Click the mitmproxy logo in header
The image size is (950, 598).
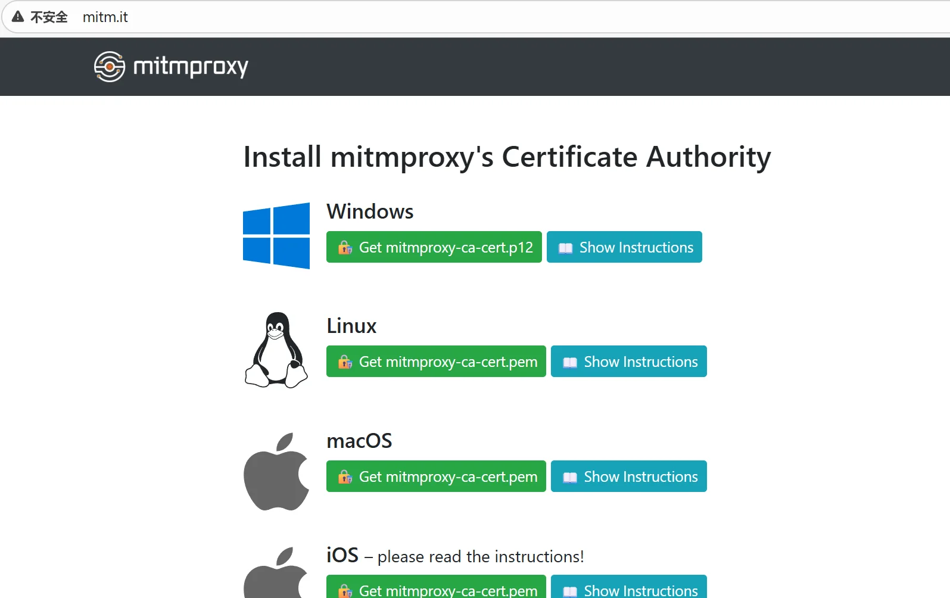pos(171,66)
